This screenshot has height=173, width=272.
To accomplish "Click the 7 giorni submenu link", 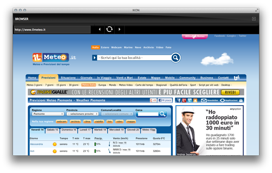I will (x=49, y=85).
